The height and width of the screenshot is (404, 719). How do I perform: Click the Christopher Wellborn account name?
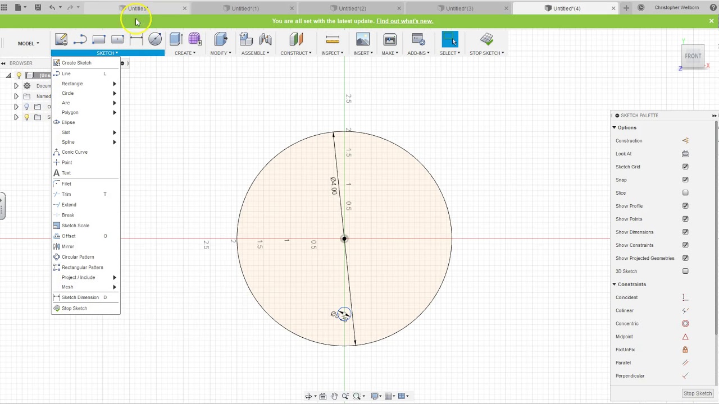point(677,8)
